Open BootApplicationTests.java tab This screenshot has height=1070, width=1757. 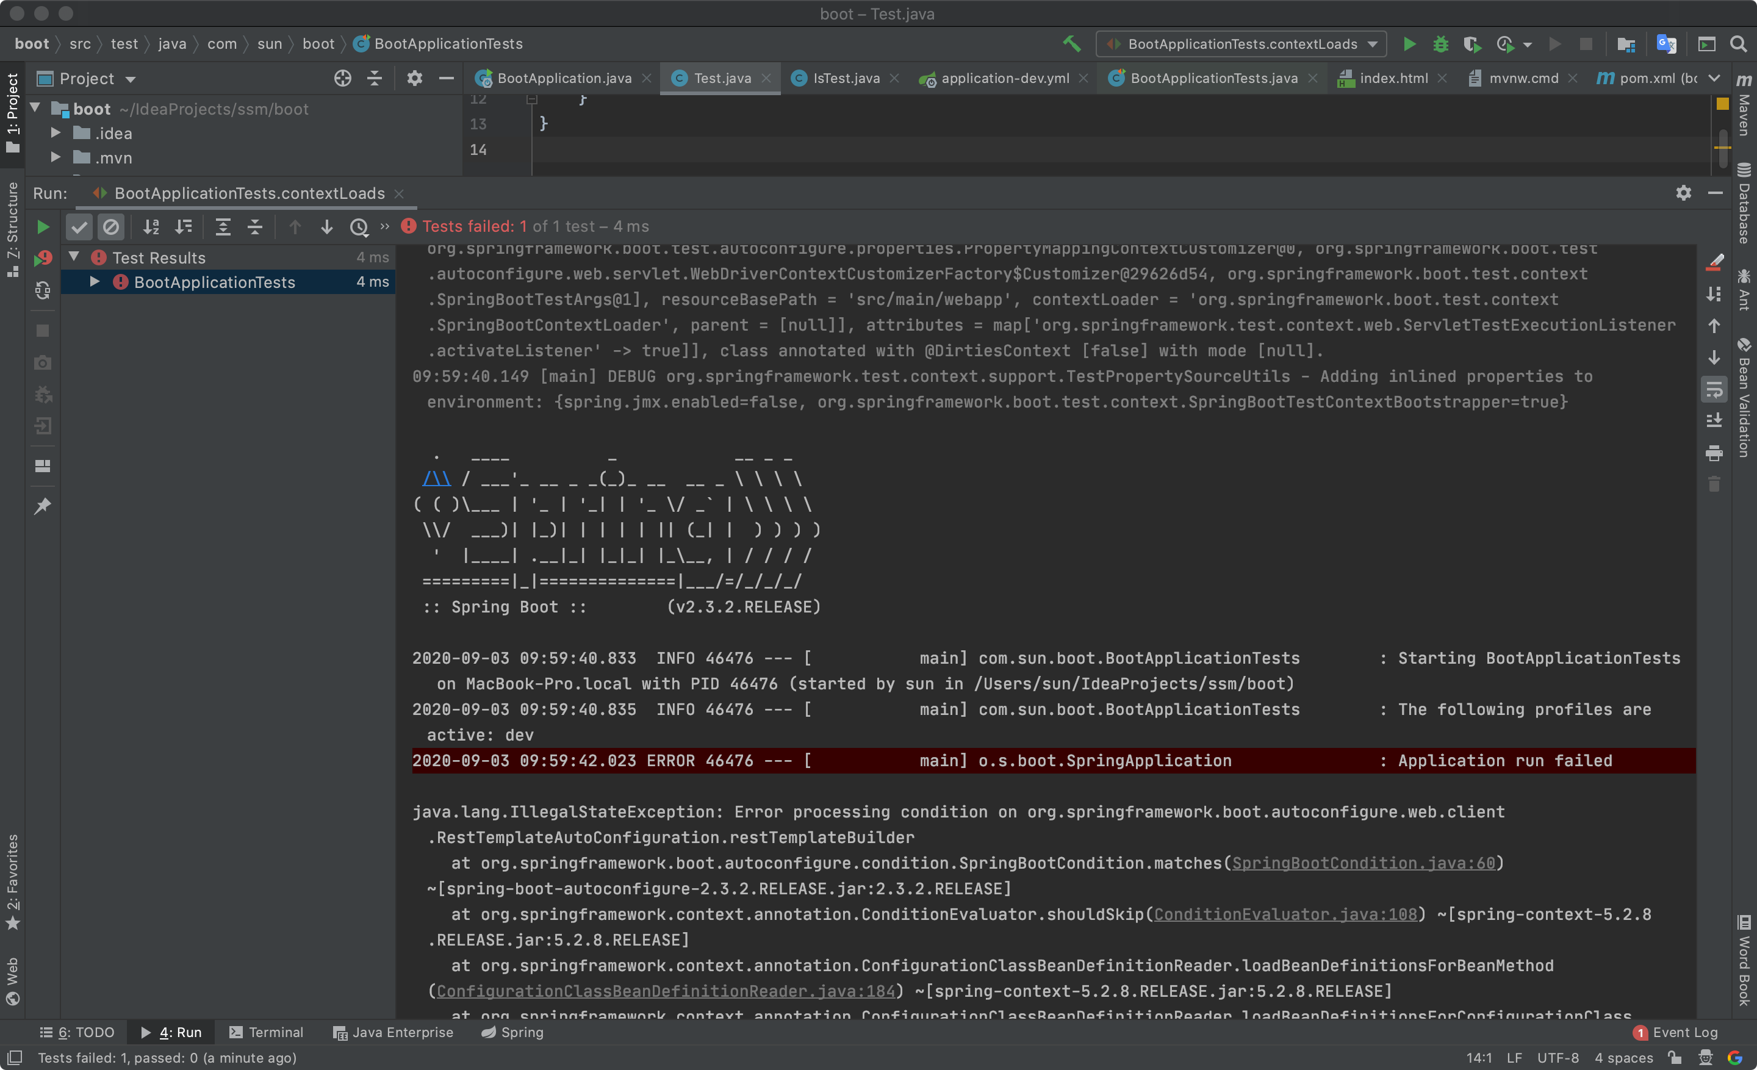coord(1213,79)
